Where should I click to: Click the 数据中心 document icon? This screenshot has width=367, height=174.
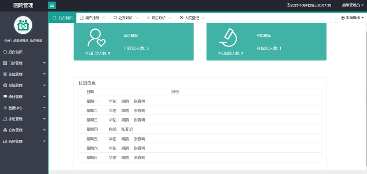(5, 108)
